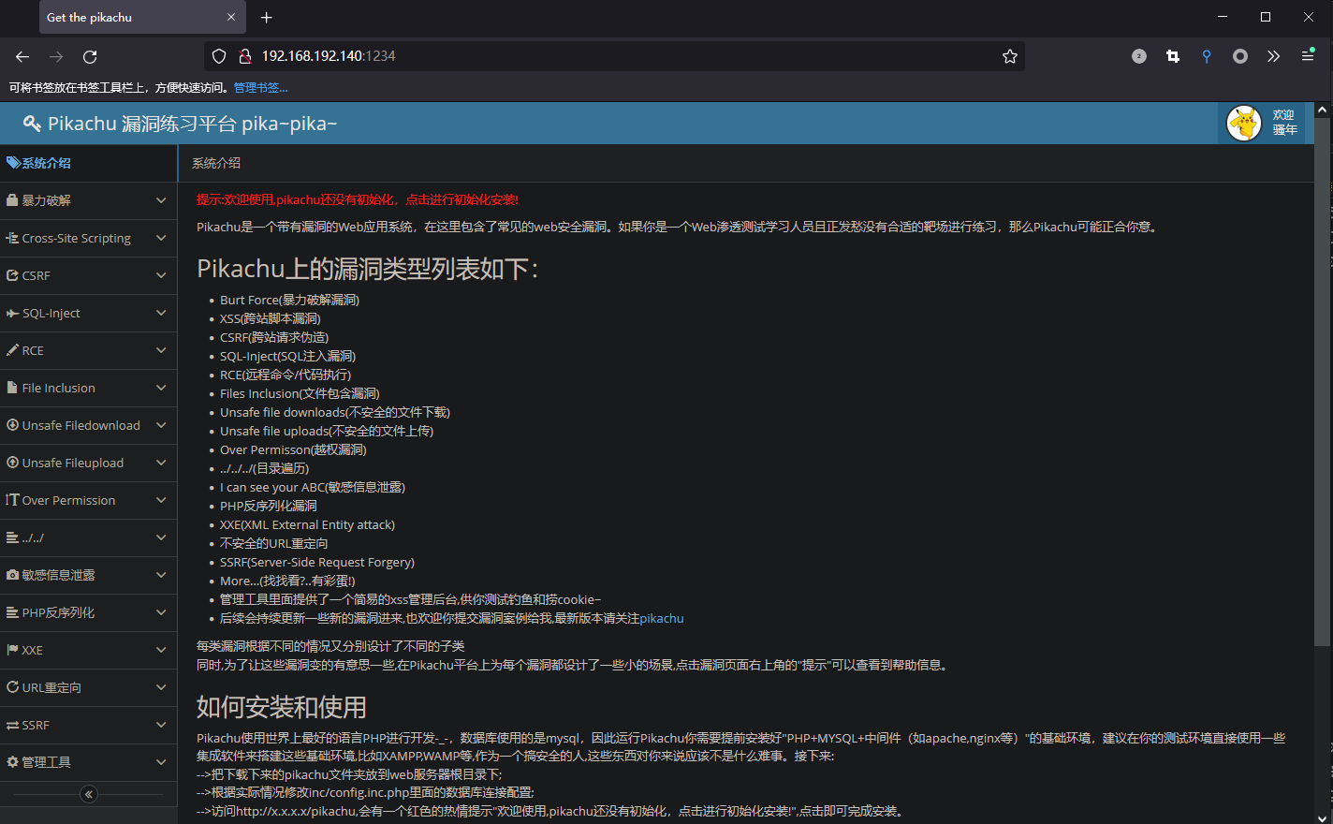
Task: Expand the CSRF section chevron
Action: tap(159, 275)
